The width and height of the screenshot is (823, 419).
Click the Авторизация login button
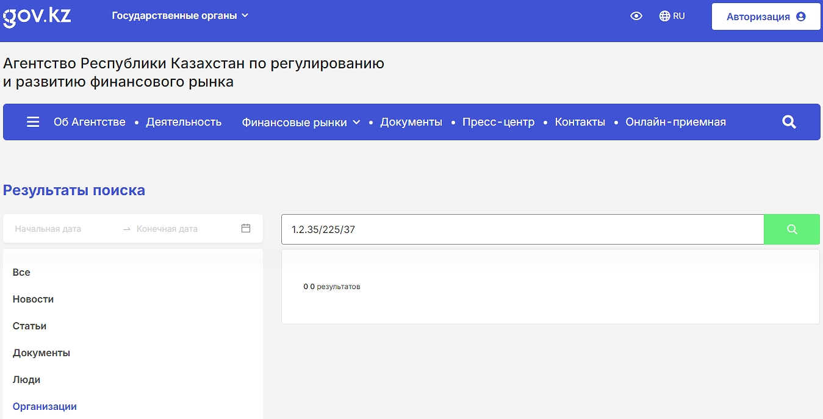(766, 17)
